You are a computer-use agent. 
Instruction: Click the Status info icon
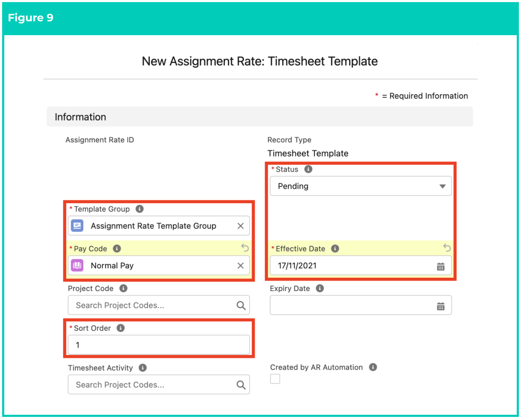309,169
